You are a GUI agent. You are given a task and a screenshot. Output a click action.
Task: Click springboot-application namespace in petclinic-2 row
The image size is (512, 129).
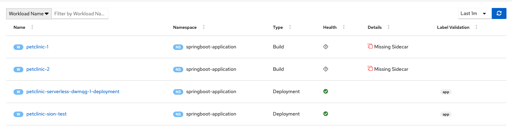(211, 69)
